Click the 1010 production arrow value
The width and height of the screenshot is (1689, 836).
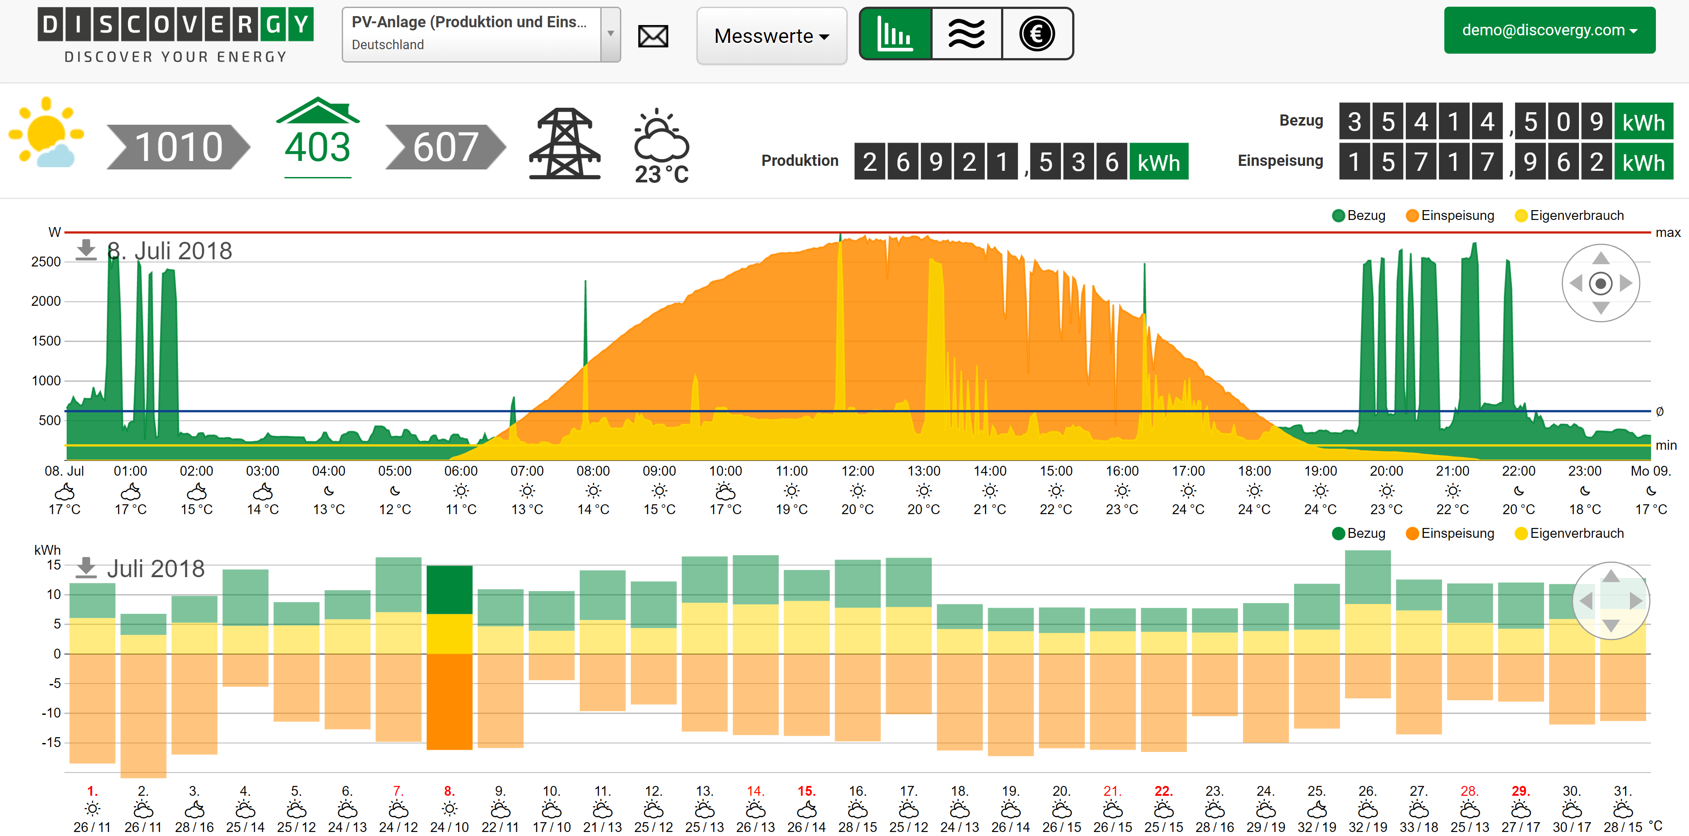(178, 147)
